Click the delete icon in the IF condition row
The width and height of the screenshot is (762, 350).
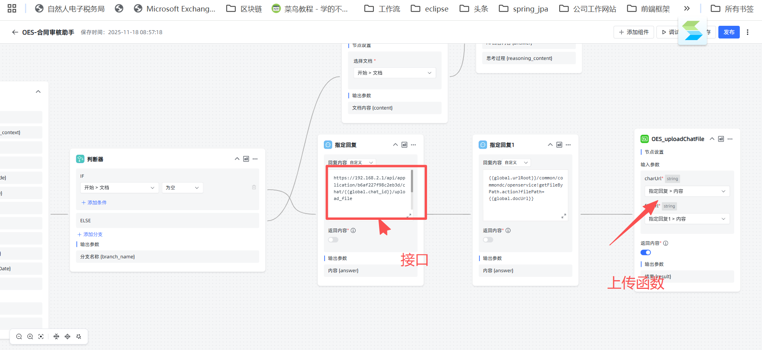pos(254,187)
